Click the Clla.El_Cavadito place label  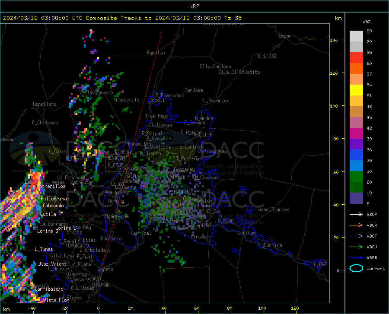pyautogui.click(x=239, y=72)
